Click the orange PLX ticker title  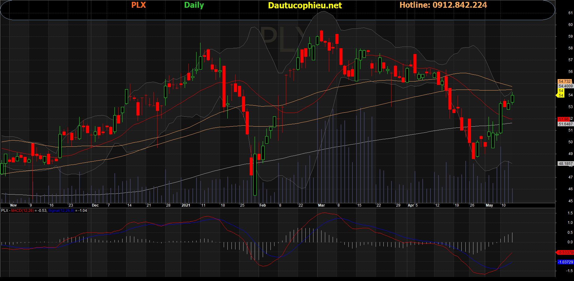pyautogui.click(x=138, y=5)
